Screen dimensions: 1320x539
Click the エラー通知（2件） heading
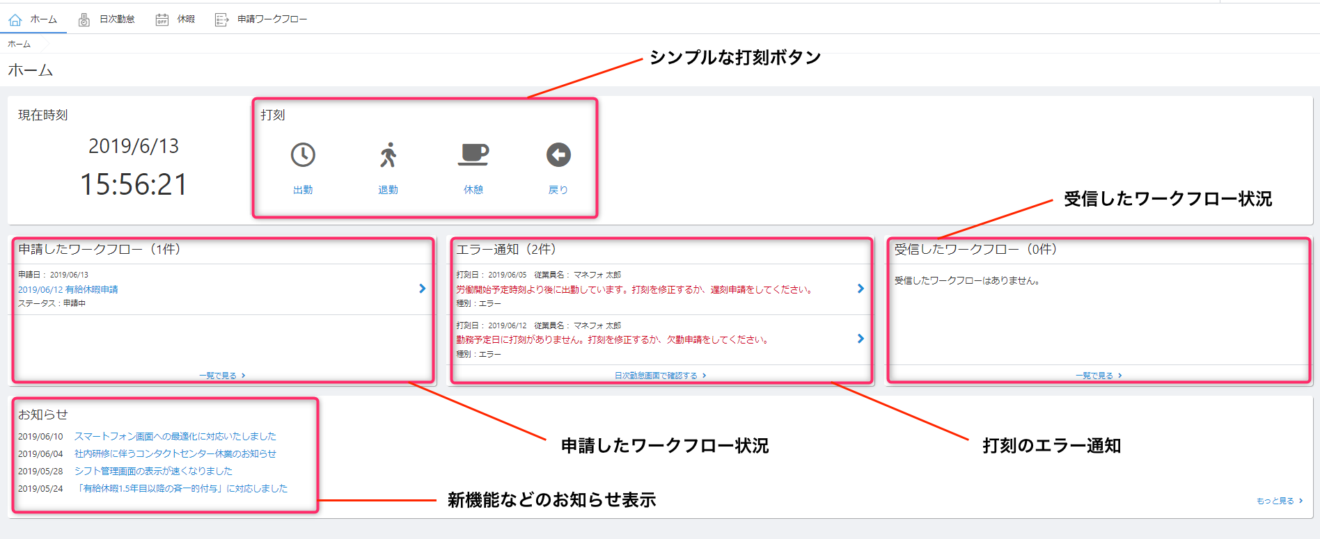click(507, 249)
